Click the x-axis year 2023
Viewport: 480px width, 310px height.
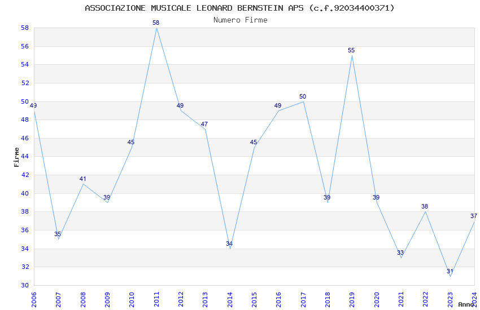click(450, 299)
